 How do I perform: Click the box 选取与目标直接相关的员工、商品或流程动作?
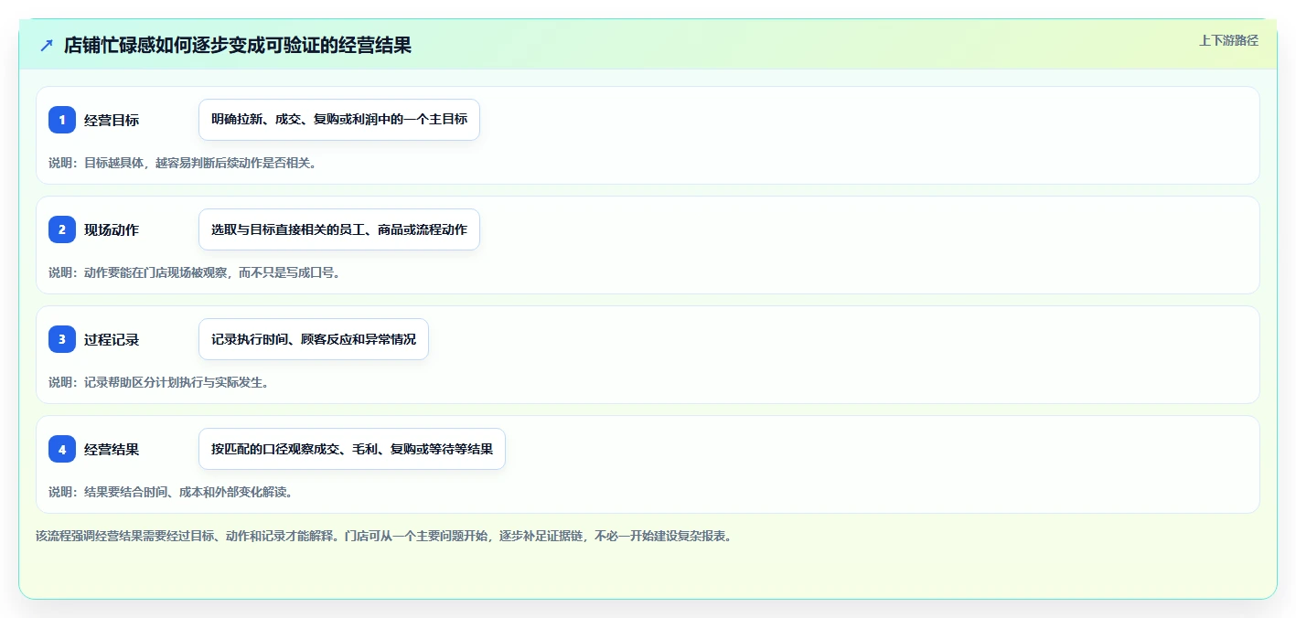point(339,229)
